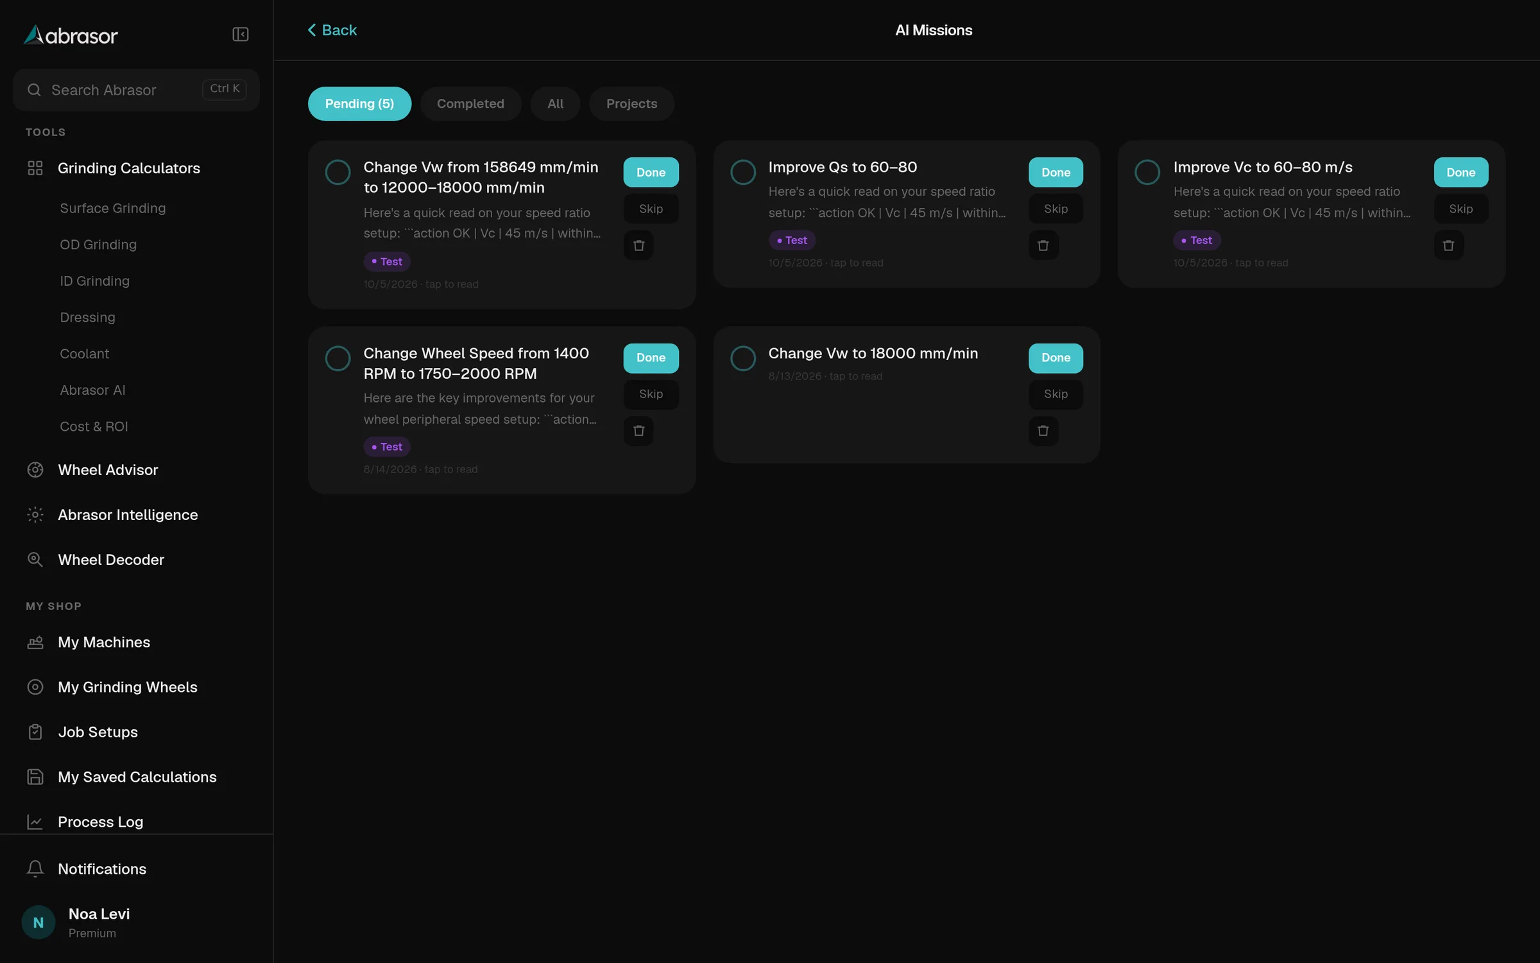Delete the 'Change Wheel Speed' mission

click(638, 431)
